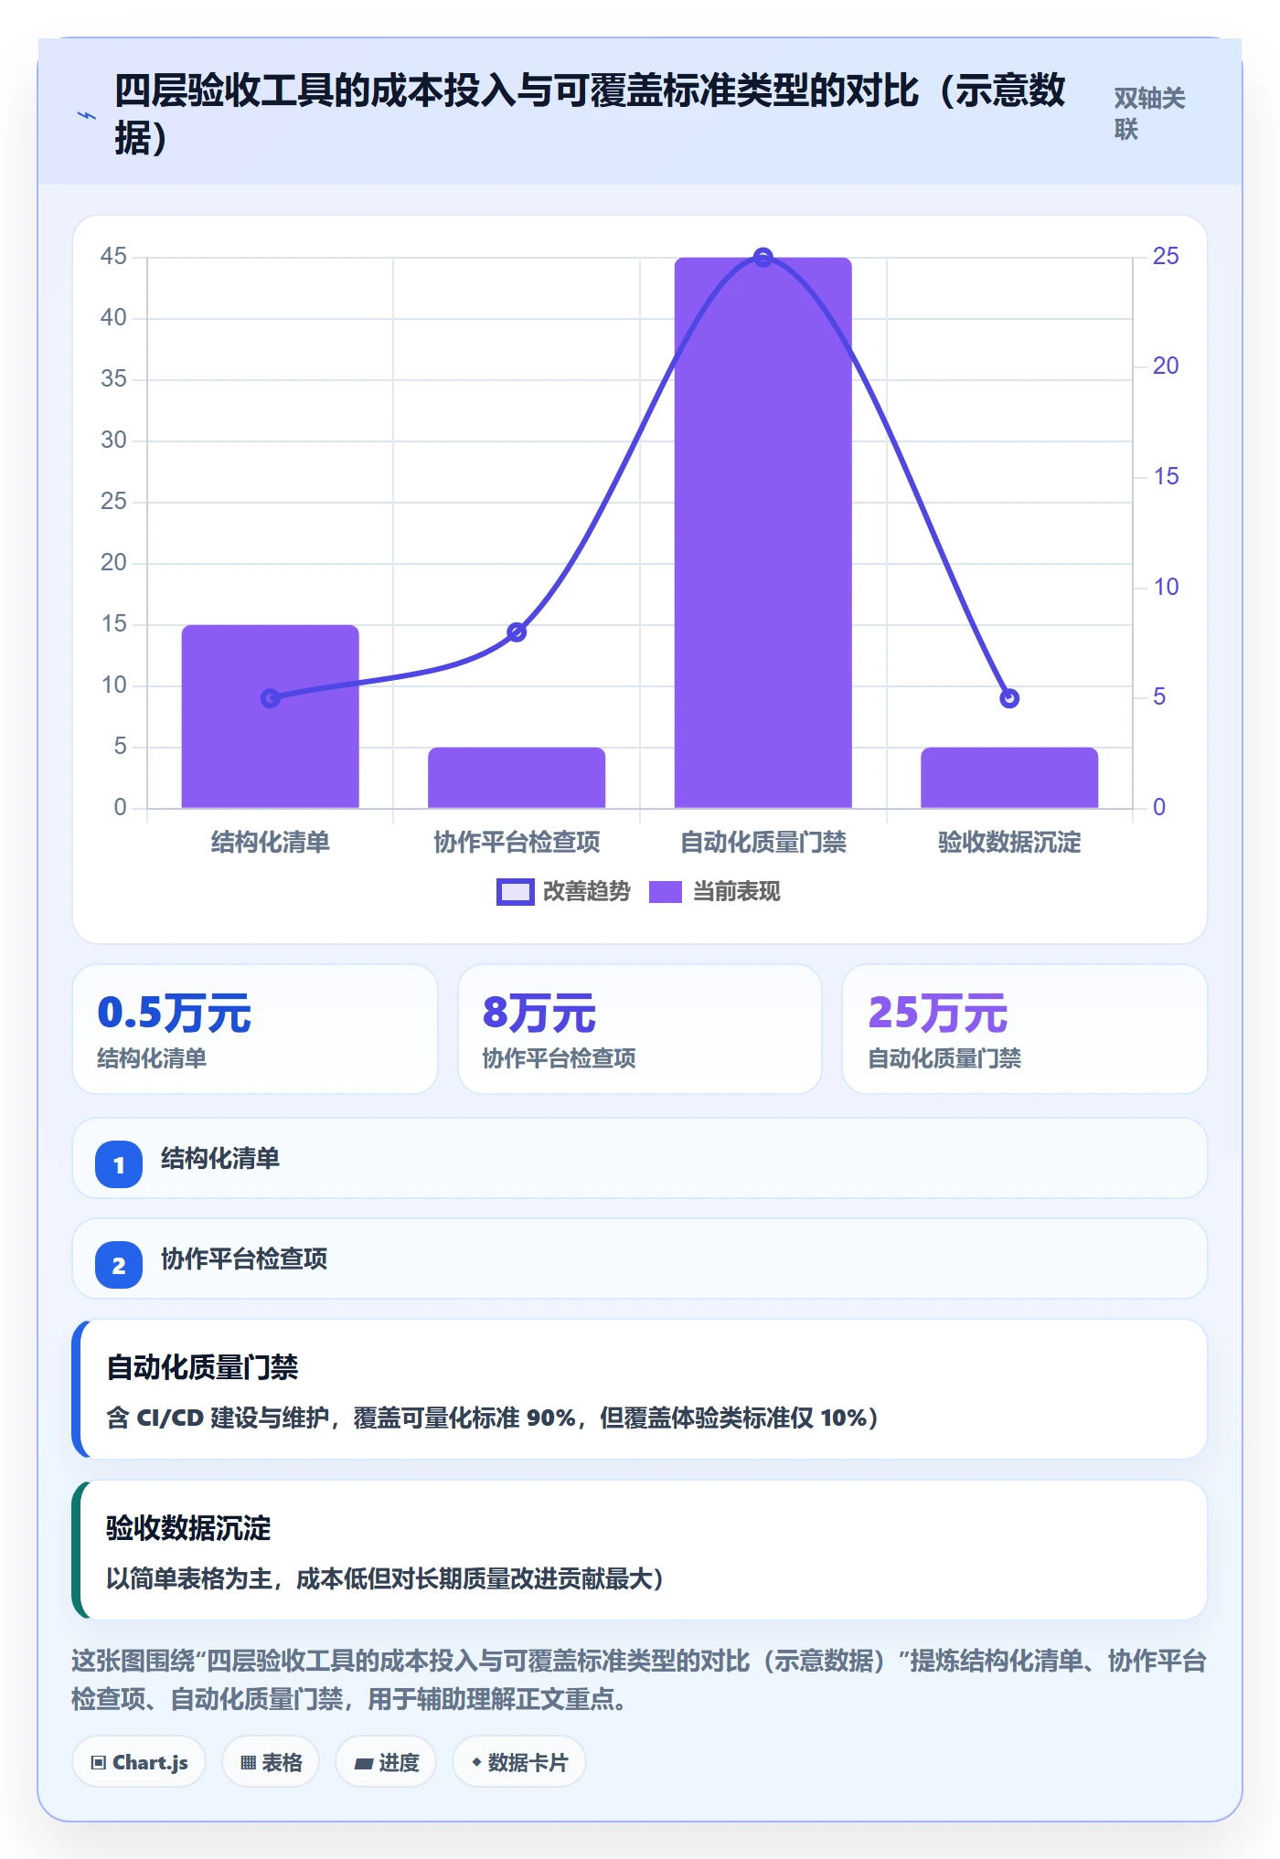Click the number 1 badge for 结构化清单
The width and height of the screenshot is (1280, 1859).
coord(119,1164)
